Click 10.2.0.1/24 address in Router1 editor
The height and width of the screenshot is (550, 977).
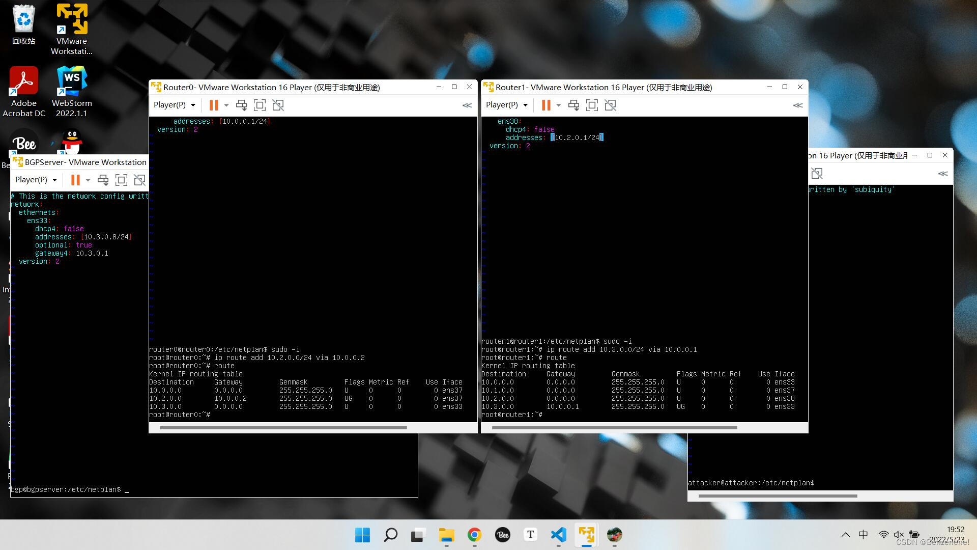[577, 137]
